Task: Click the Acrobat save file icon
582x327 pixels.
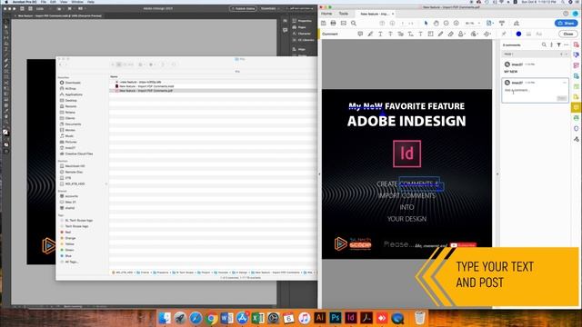Action: pyautogui.click(x=324, y=23)
